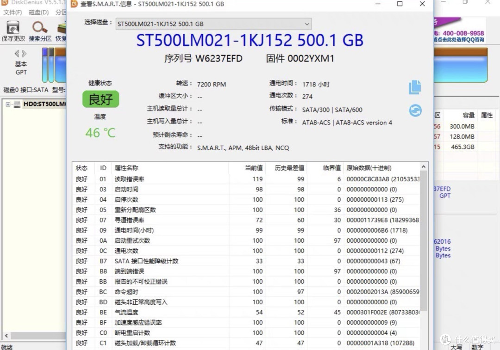Click the 原始数据(十进制) column header

pos(382,168)
